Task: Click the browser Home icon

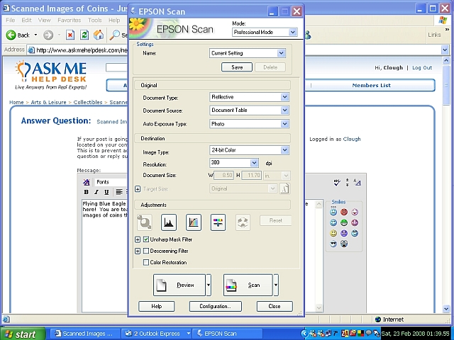Action: point(99,35)
